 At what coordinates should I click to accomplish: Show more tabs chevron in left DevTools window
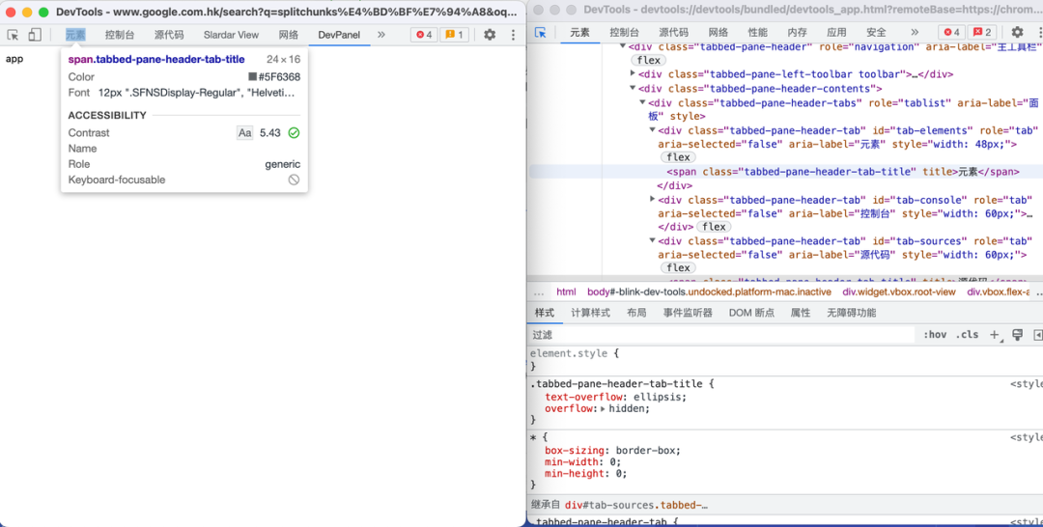coord(381,35)
